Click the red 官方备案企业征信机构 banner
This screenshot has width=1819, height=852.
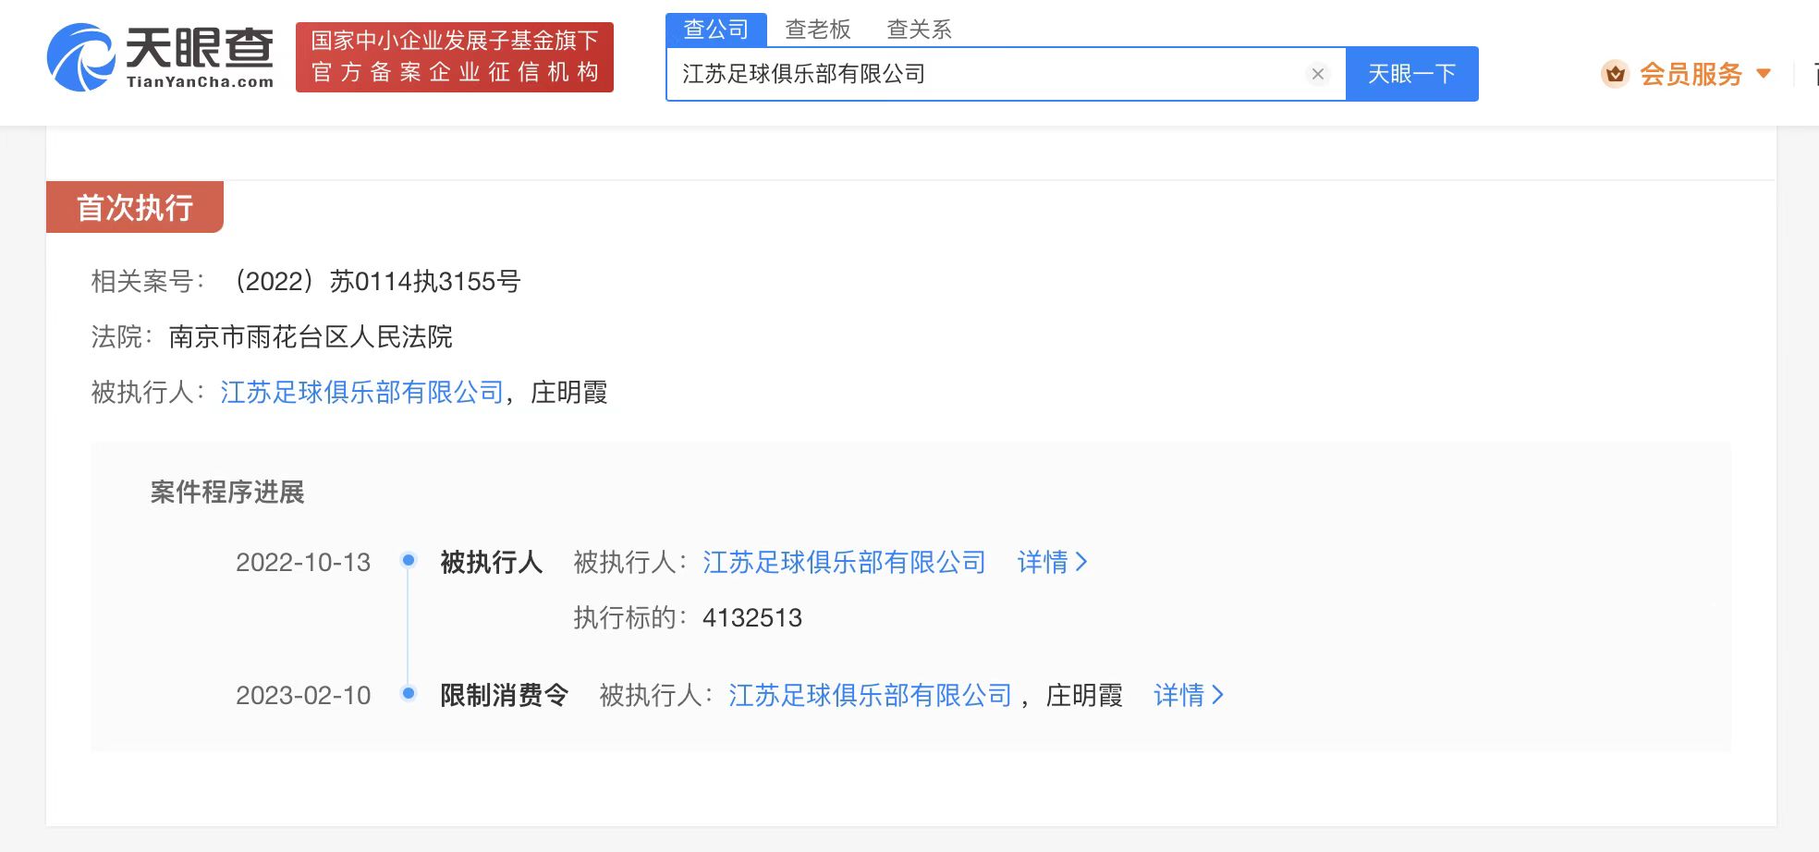[x=455, y=57]
